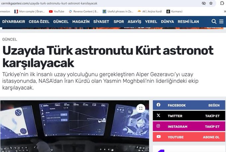Screen dimensions: 226x152
Task: Click the Facebook logo icon
Action: [x=159, y=105]
